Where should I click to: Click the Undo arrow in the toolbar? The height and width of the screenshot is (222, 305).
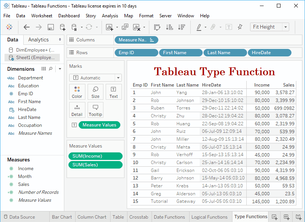pyautogui.click(x=27, y=27)
